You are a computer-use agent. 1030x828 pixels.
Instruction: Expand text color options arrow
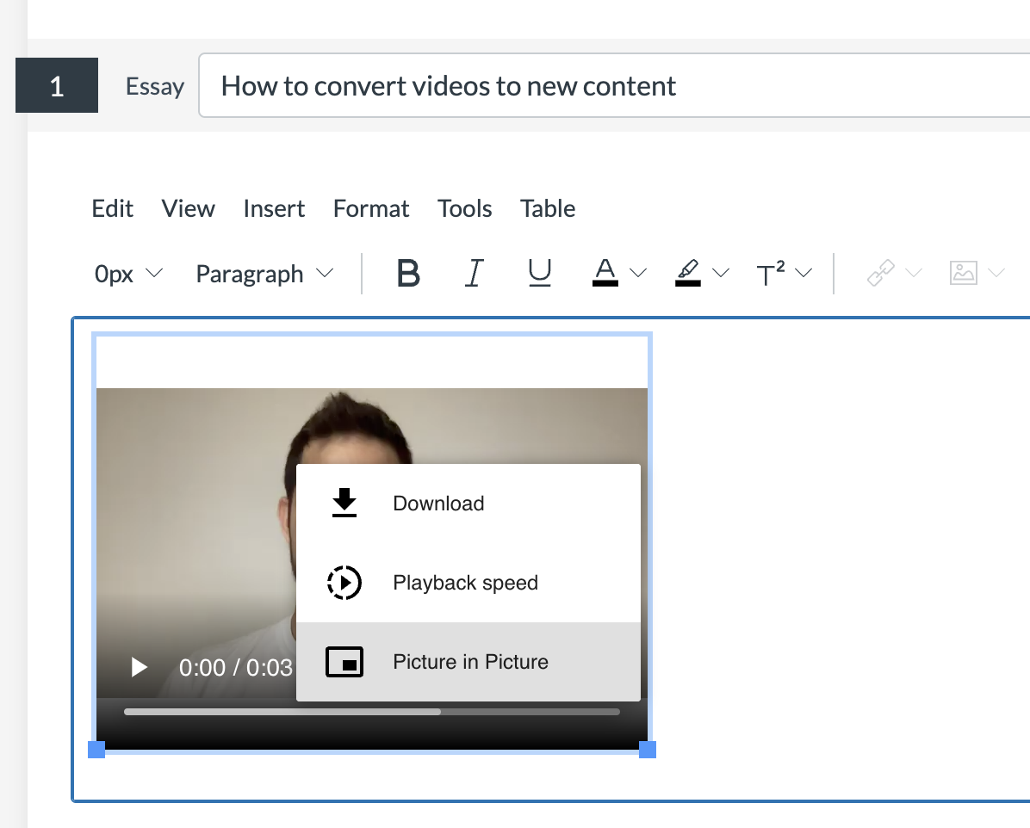pyautogui.click(x=638, y=273)
